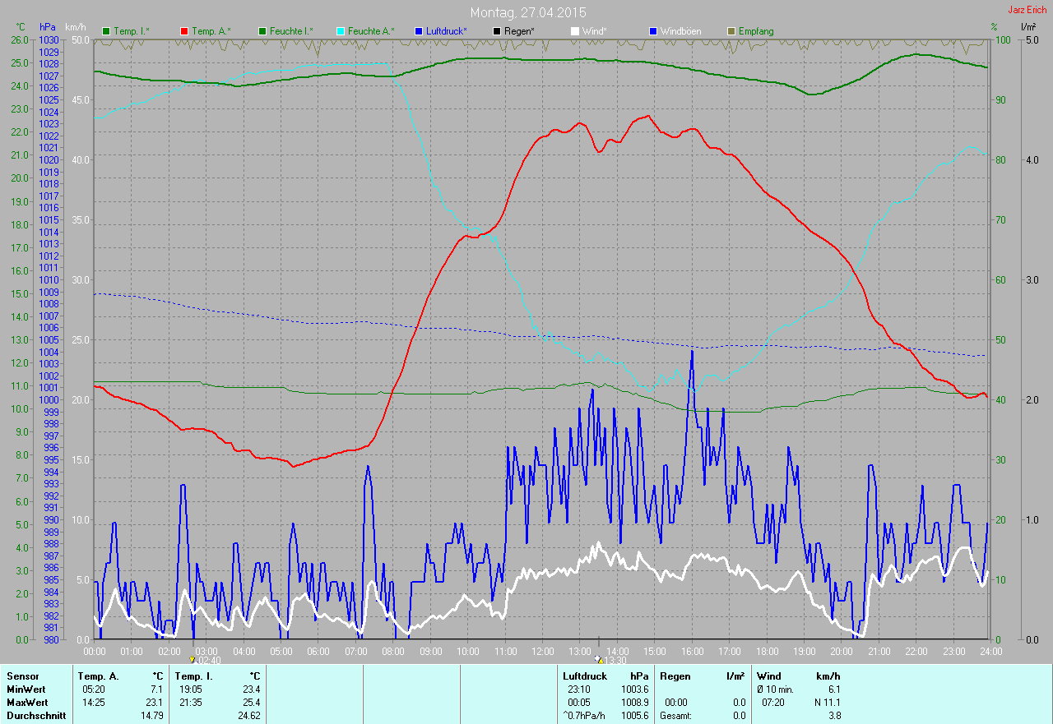Click the 02:40 marker below the time axis
This screenshot has width=1053, height=724.
(206, 659)
